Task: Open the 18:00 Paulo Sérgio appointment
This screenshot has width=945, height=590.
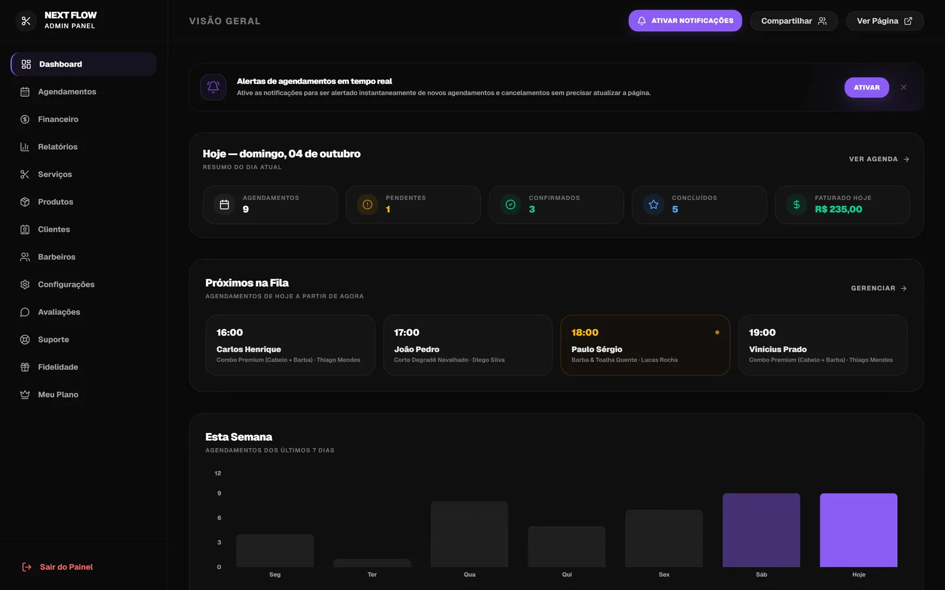Action: pos(645,345)
